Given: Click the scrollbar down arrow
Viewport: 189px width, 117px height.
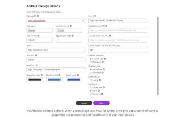Looking at the screenshot, I should [158, 96].
